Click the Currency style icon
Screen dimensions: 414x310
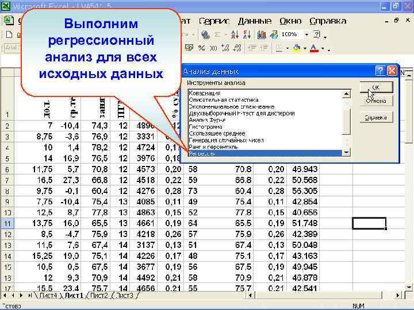pyautogui.click(x=189, y=48)
